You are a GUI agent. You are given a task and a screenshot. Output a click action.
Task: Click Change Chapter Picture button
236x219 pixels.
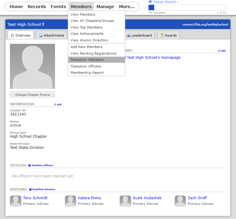tap(32, 94)
